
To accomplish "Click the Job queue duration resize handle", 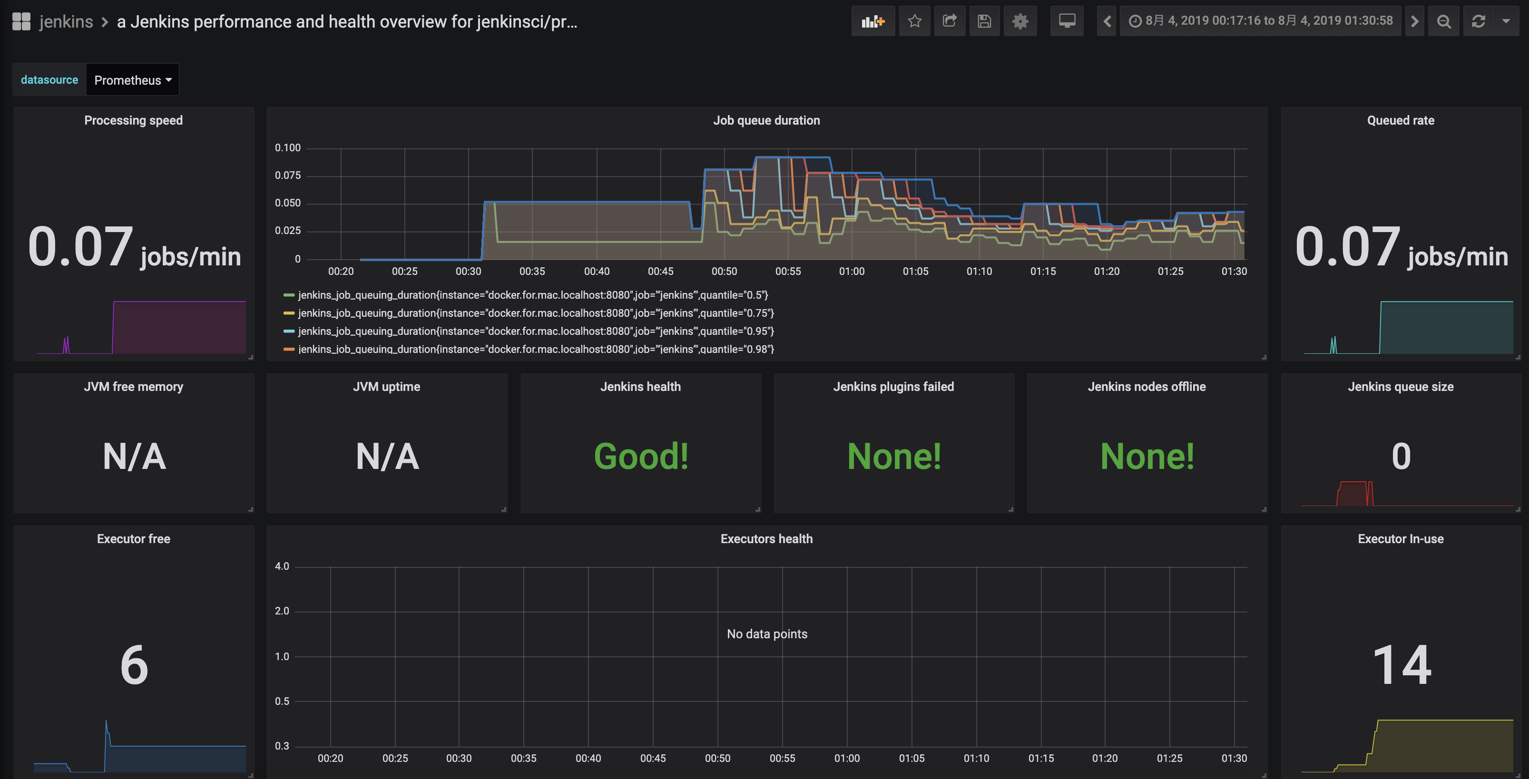I will point(1264,357).
